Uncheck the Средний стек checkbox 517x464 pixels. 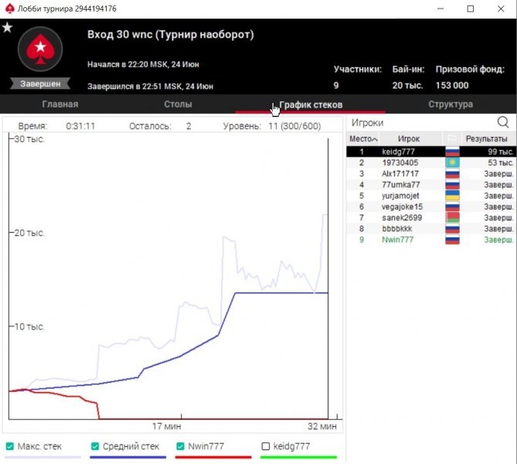point(95,446)
